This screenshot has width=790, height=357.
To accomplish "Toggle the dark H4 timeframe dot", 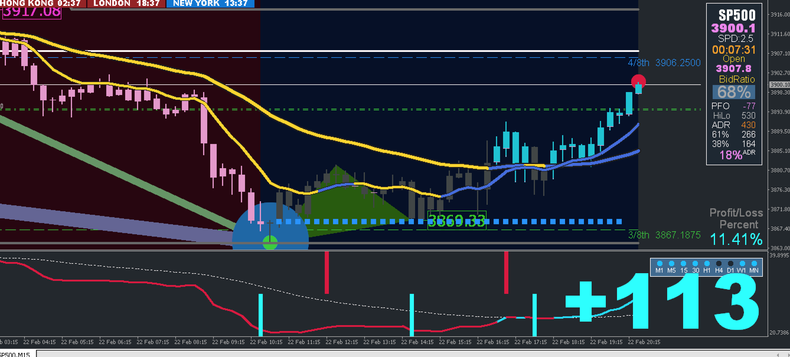I will point(719,263).
